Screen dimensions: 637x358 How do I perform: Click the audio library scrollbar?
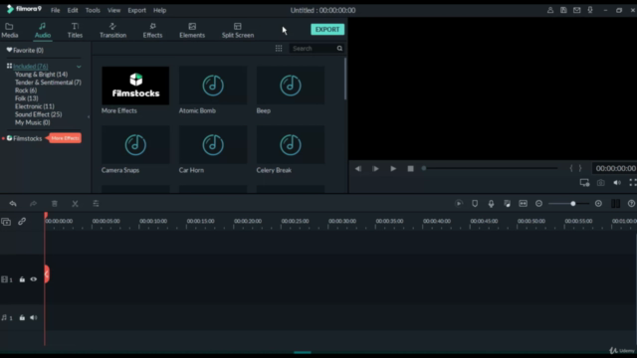coord(345,79)
